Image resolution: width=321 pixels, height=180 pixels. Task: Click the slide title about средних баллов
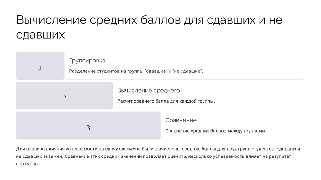(149, 21)
